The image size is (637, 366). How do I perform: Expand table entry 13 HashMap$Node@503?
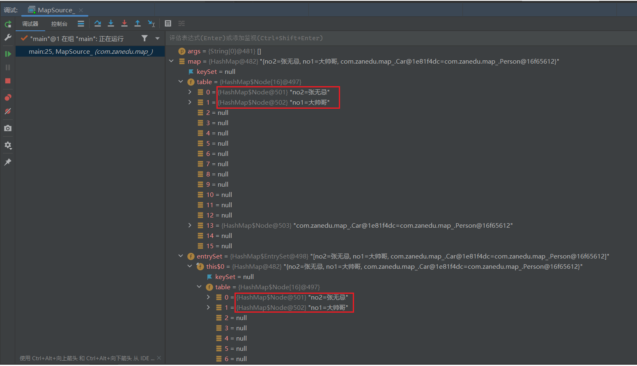(190, 225)
